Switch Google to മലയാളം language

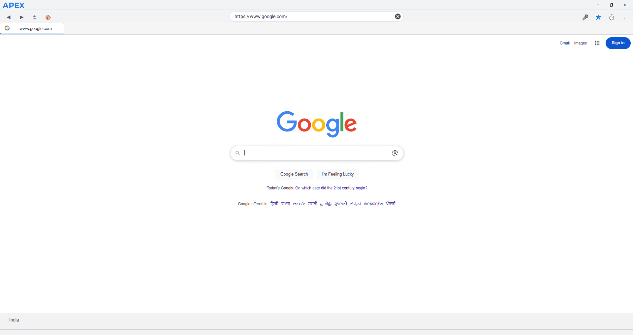(373, 204)
